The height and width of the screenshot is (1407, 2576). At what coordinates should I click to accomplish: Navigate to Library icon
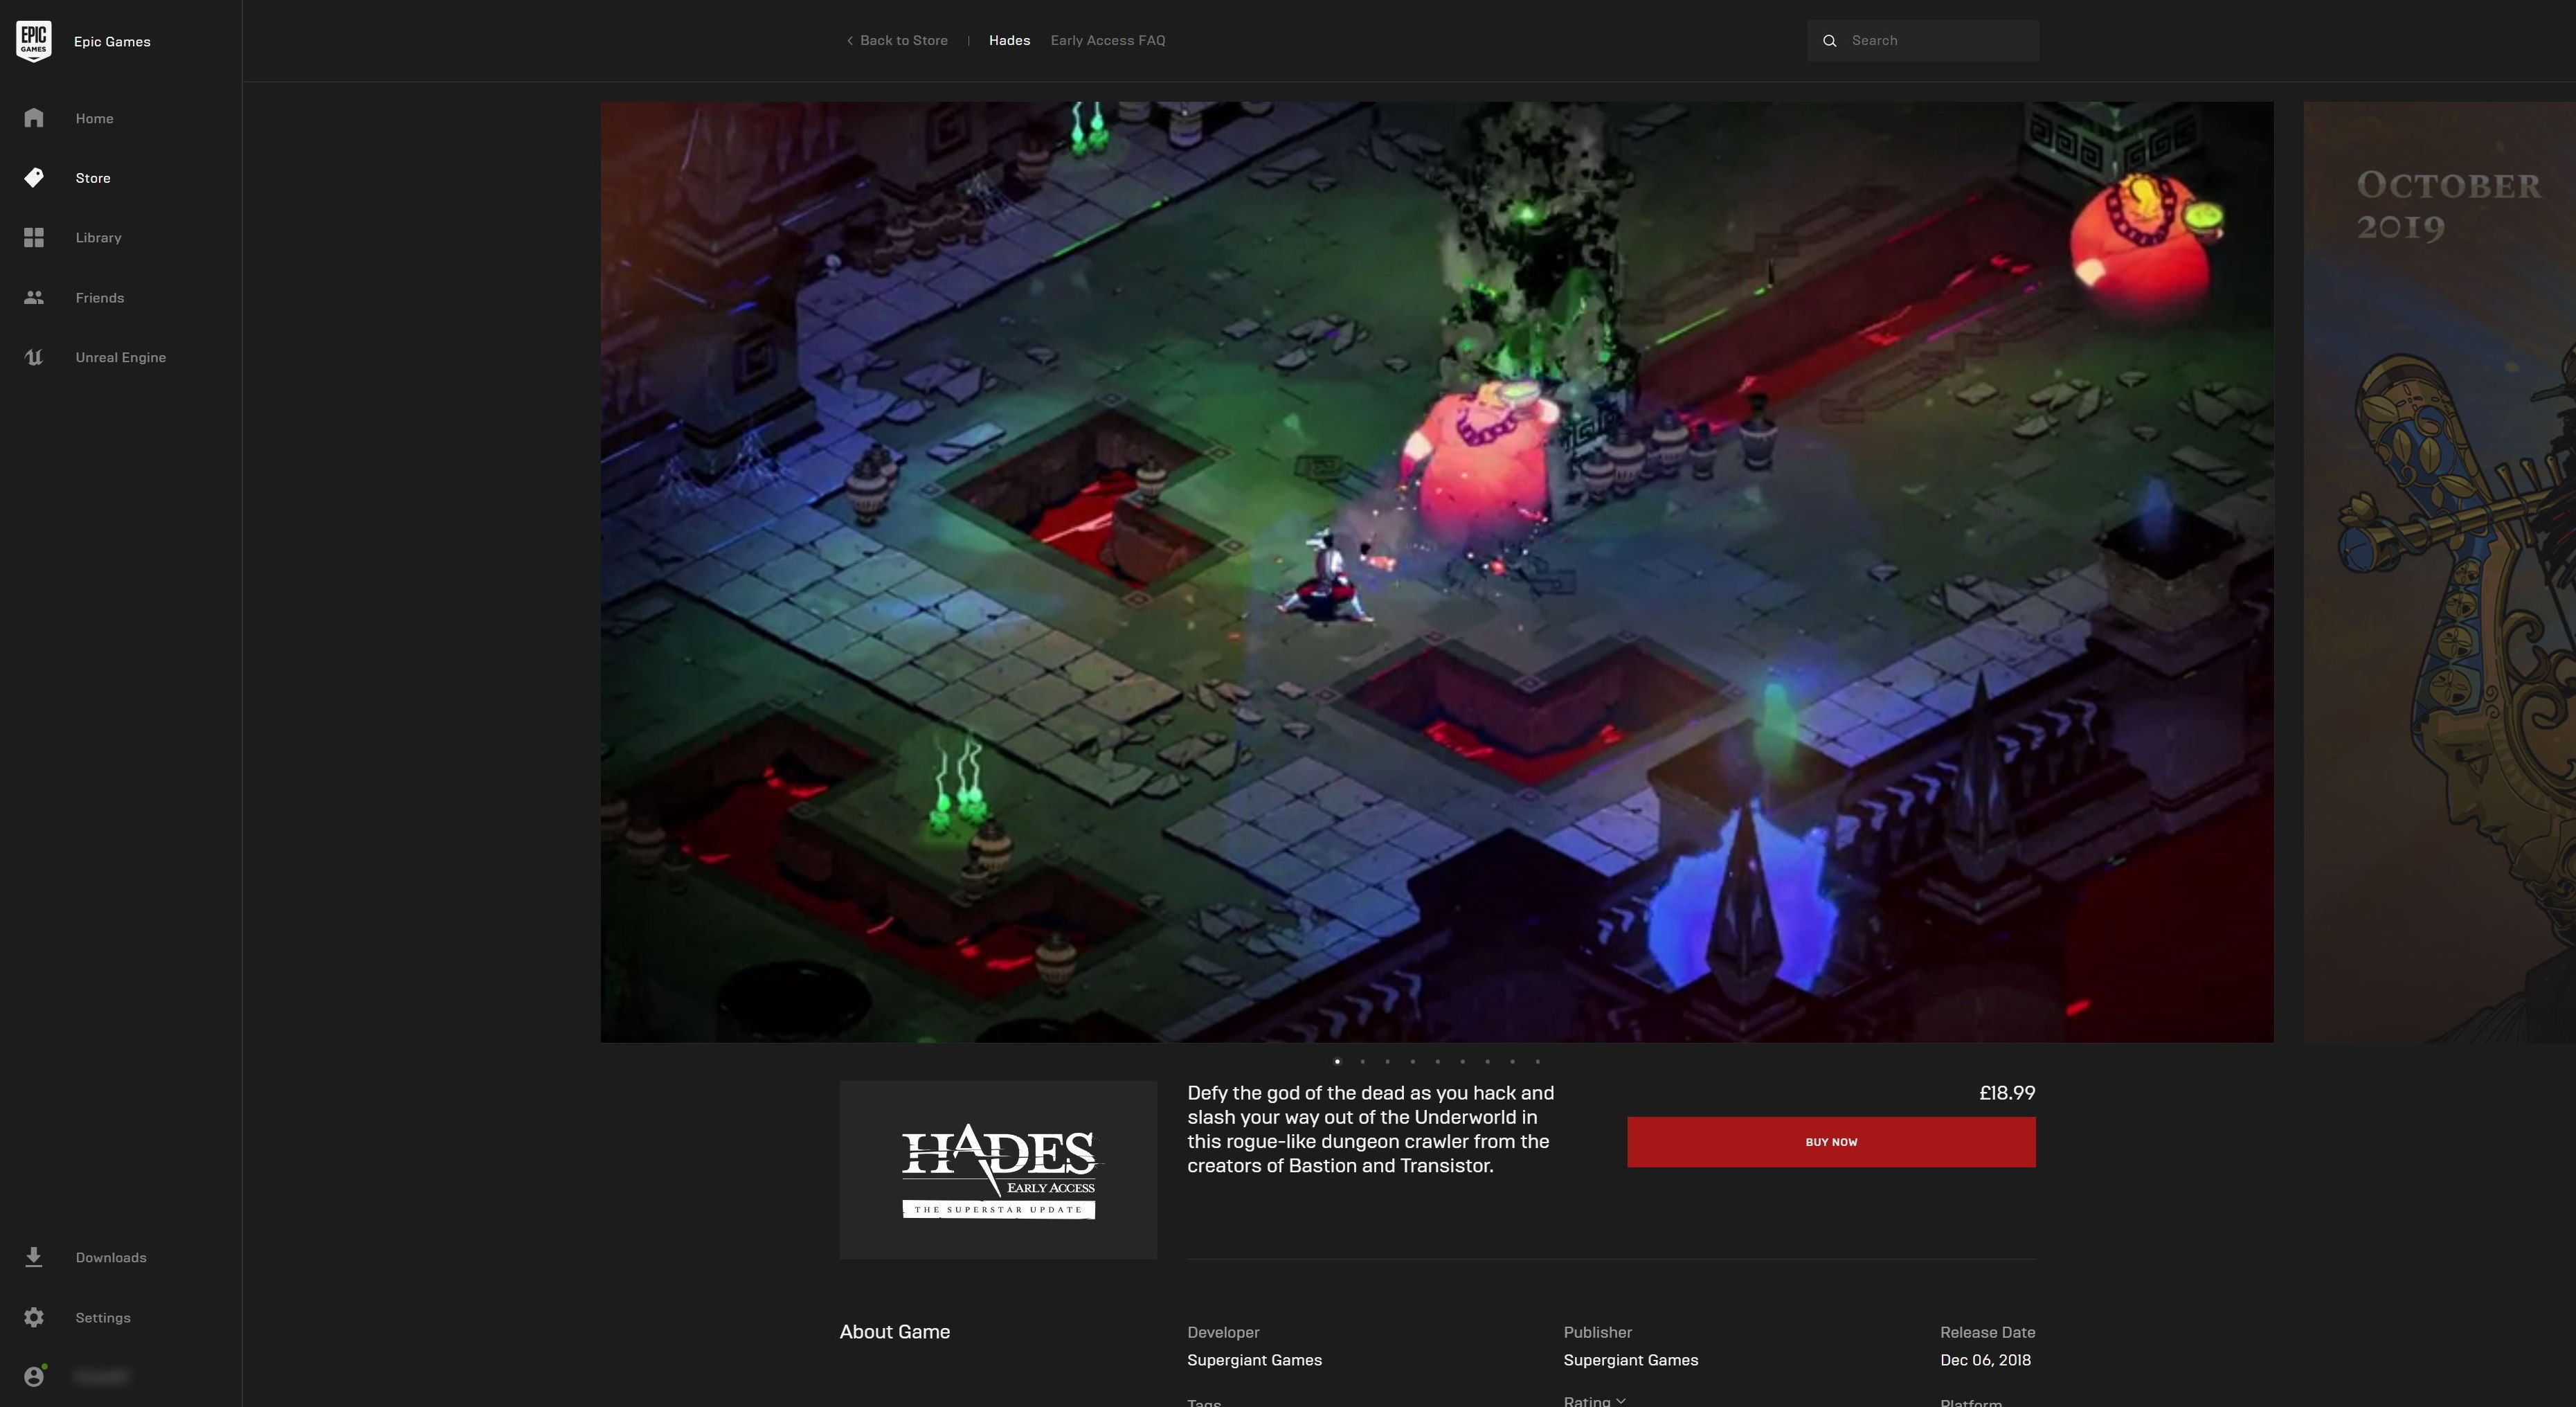tap(33, 238)
